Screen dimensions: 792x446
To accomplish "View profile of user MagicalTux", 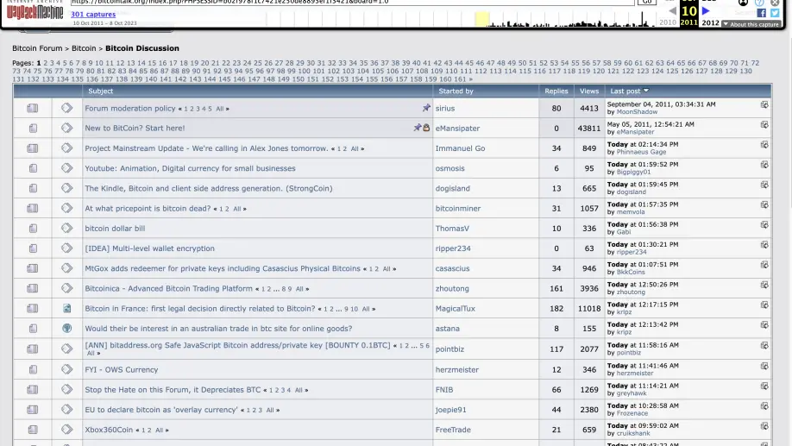I will tap(455, 308).
